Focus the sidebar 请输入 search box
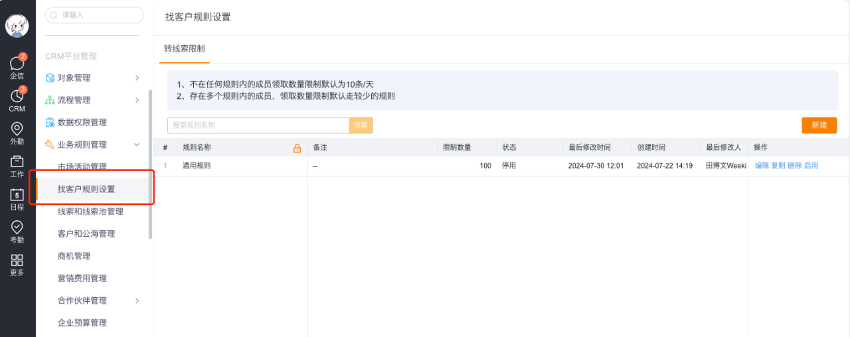This screenshot has height=337, width=850. pos(94,15)
